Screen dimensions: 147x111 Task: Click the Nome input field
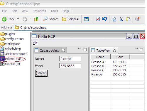(70, 59)
